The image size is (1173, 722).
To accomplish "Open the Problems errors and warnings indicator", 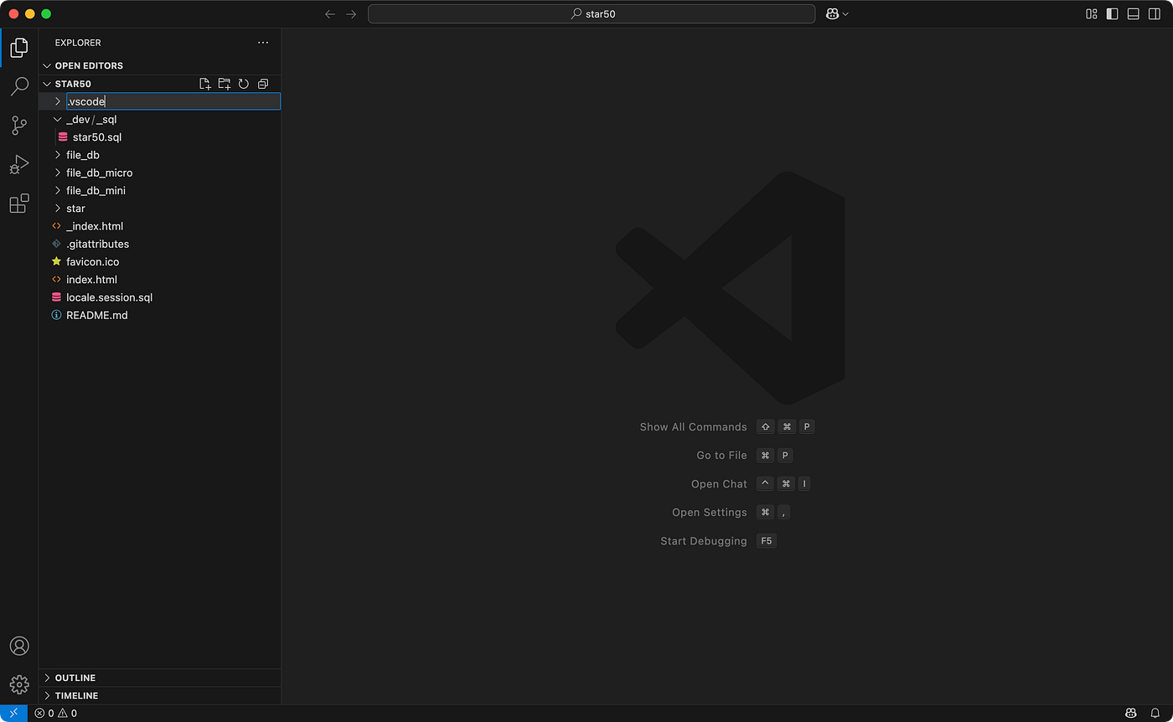I will pyautogui.click(x=55, y=714).
